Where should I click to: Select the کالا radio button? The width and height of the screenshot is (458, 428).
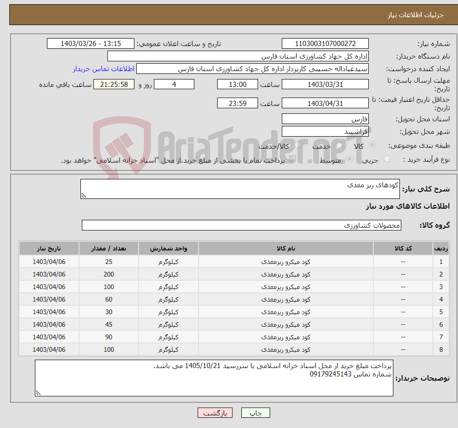click(372, 145)
